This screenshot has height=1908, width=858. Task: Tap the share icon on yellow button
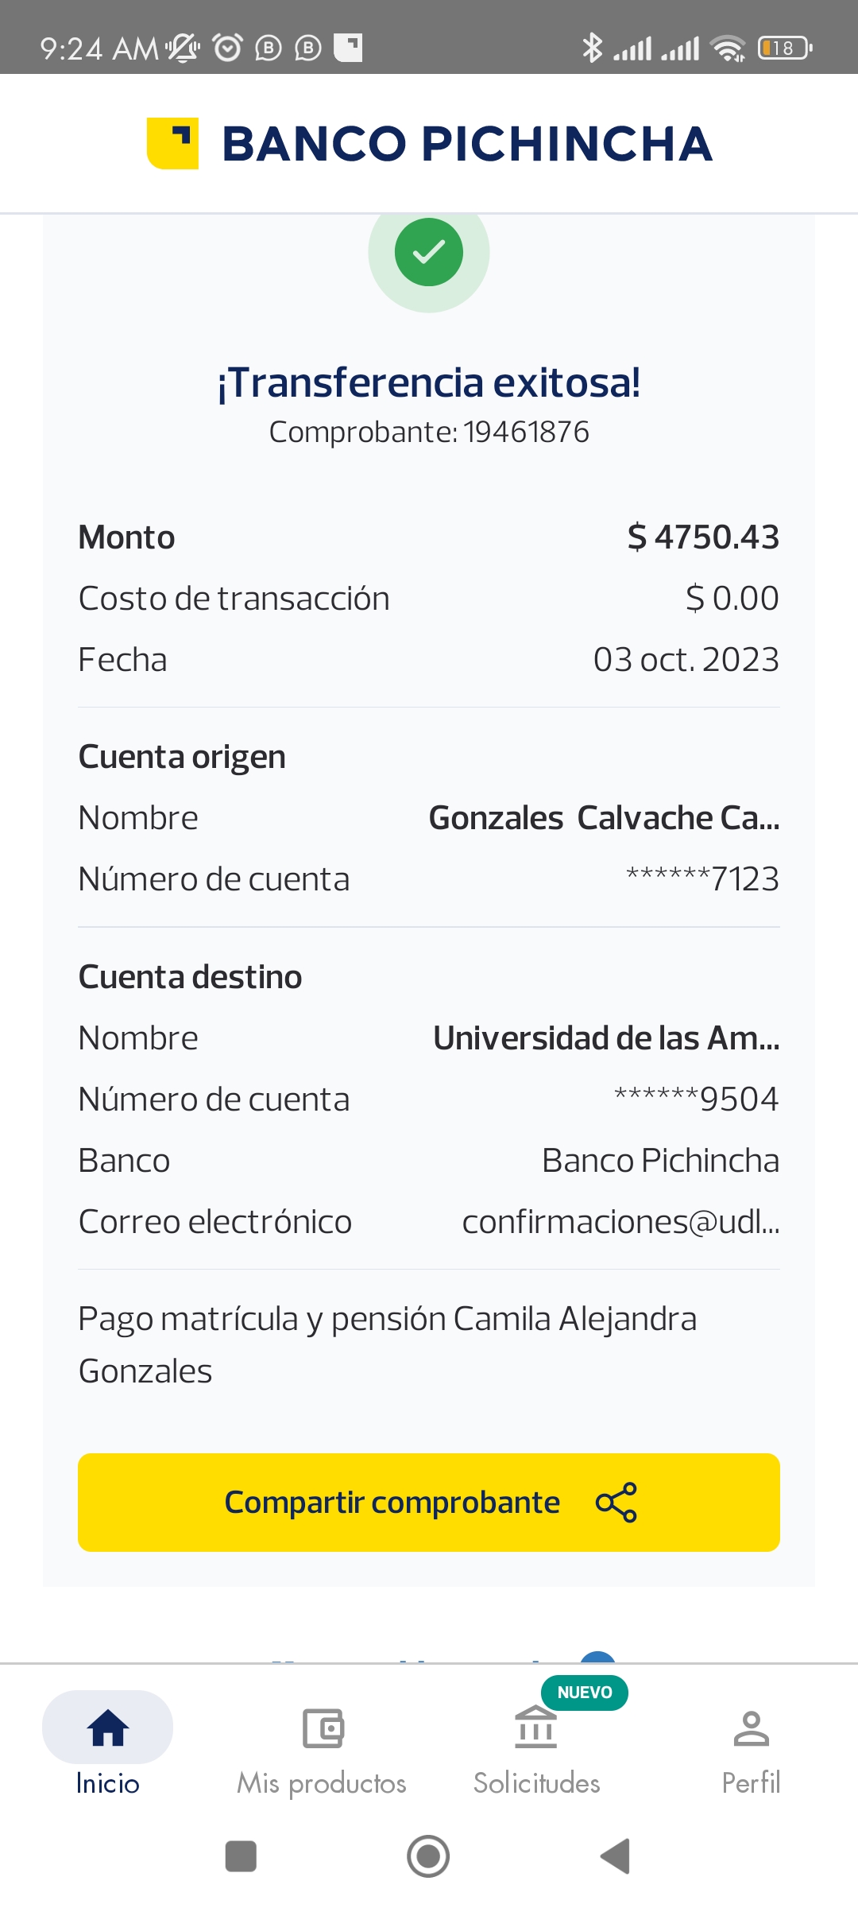click(616, 1503)
